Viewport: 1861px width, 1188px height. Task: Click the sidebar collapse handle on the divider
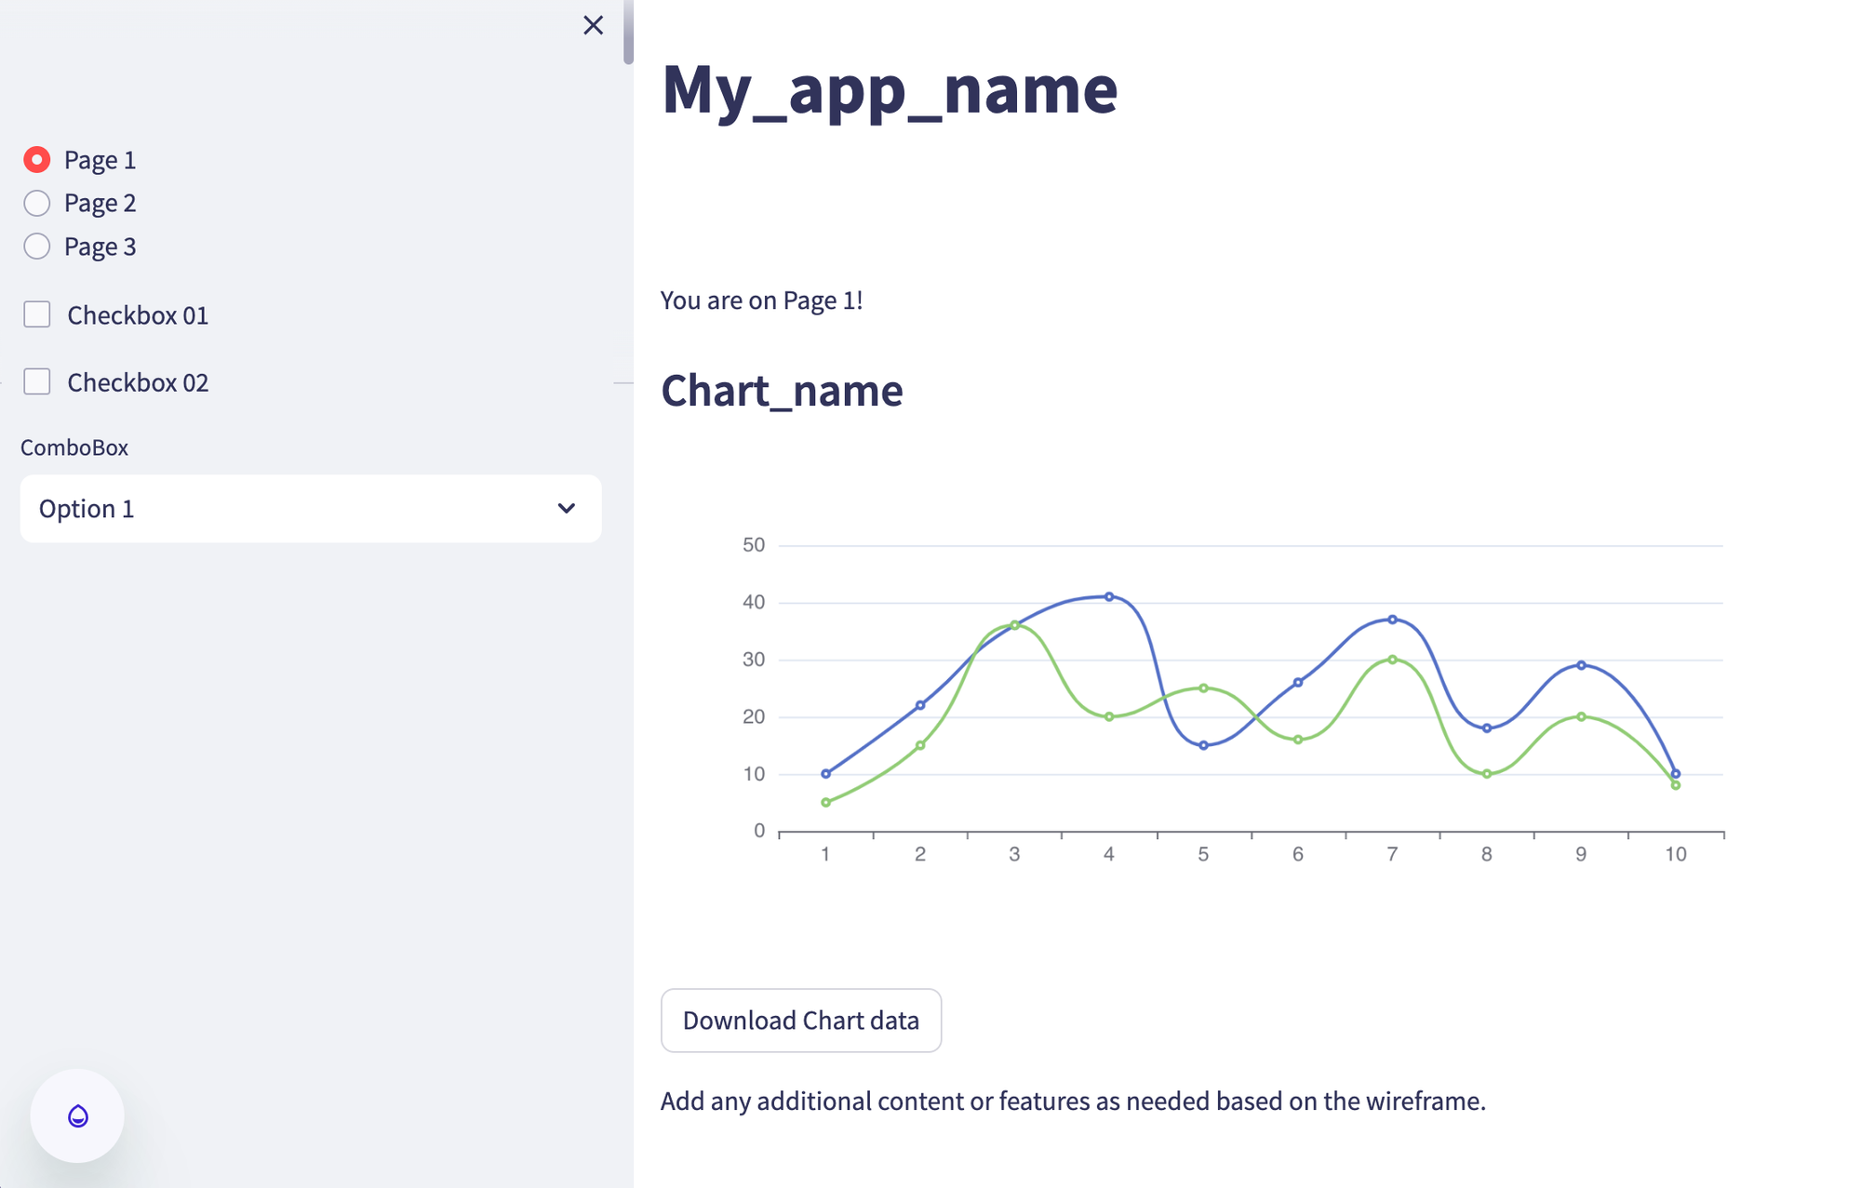(x=623, y=381)
